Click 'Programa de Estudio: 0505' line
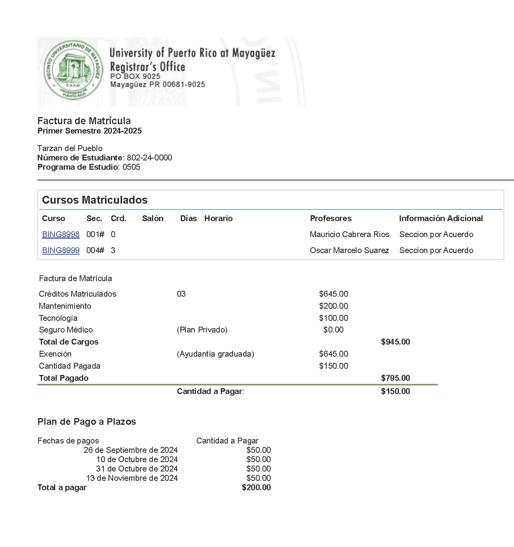Viewport: 514px width, 547px height. click(89, 167)
